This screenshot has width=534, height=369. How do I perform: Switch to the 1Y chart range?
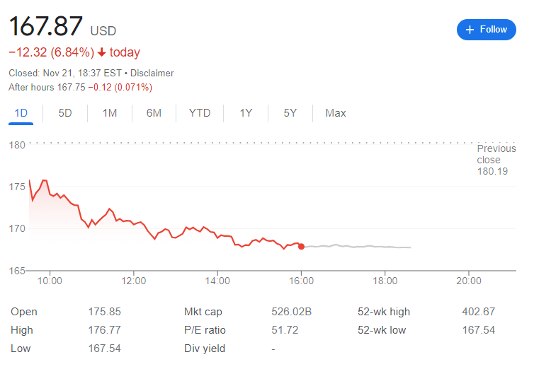(x=246, y=113)
